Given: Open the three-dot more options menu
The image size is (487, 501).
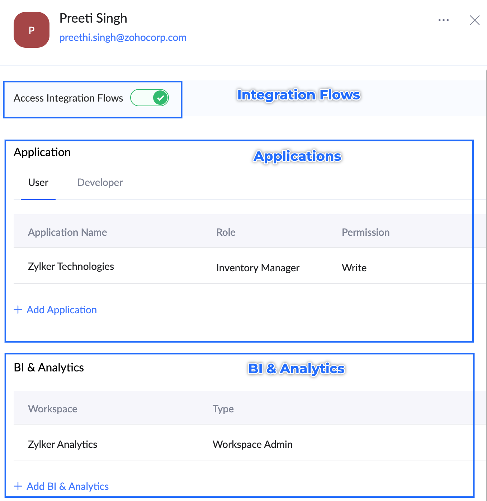Looking at the screenshot, I should (x=444, y=20).
